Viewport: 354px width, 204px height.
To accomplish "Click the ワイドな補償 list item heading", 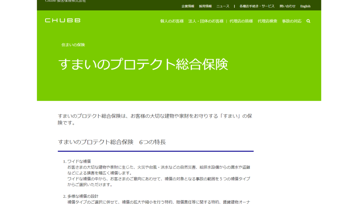I will pyautogui.click(x=79, y=162).
